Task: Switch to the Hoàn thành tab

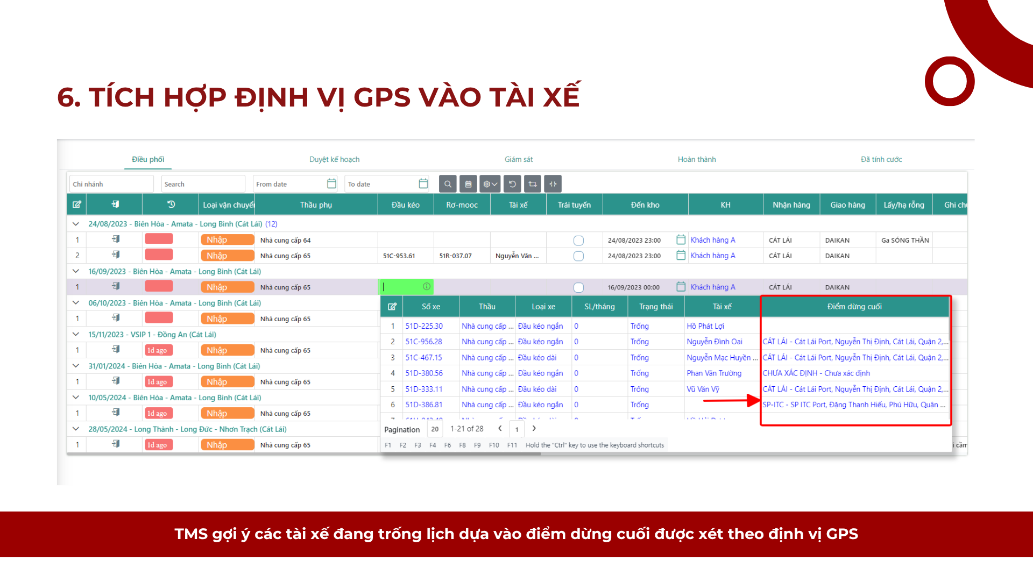Action: 697,159
